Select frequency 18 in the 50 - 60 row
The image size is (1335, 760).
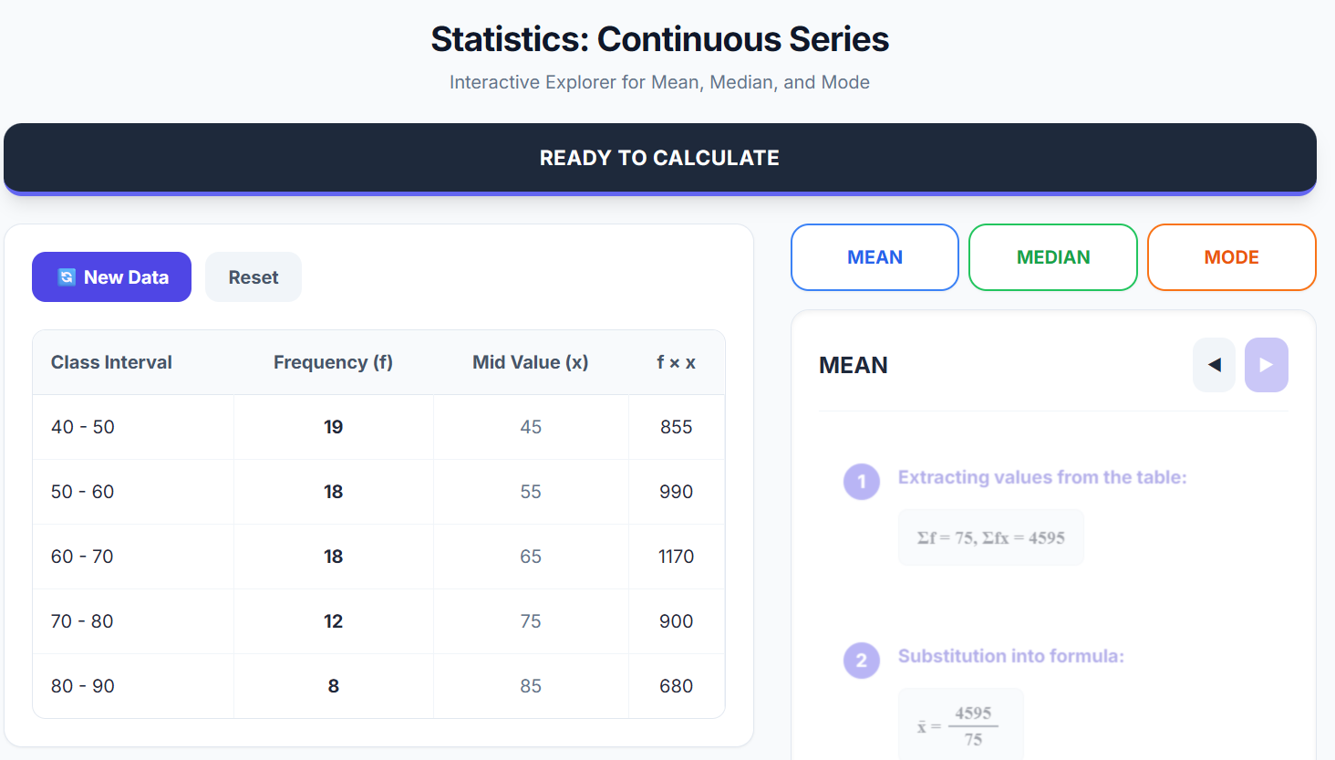click(333, 492)
